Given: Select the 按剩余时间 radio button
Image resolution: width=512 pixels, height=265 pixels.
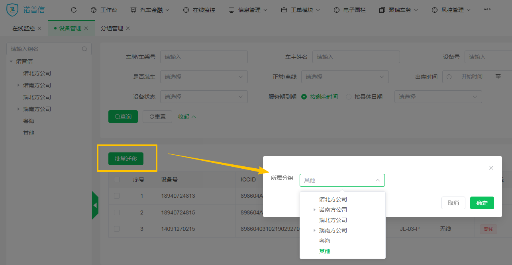Looking at the screenshot, I should tap(304, 97).
